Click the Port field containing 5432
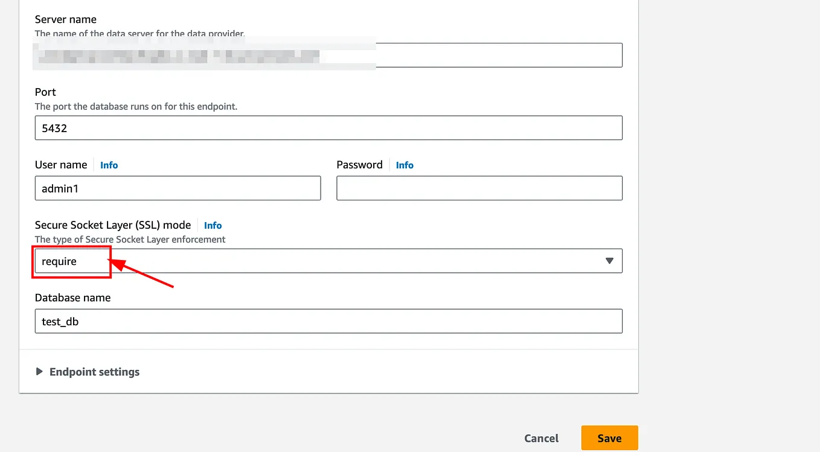Screen dimensions: 820x452 click(328, 128)
